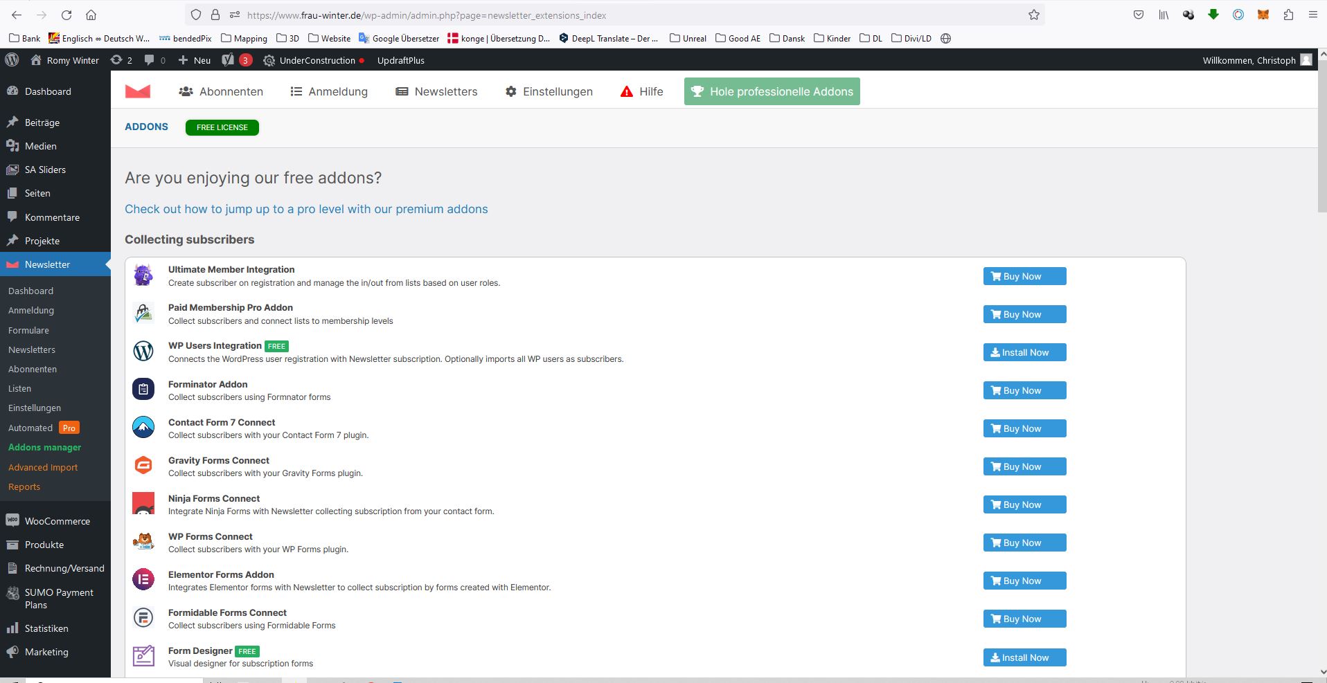The height and width of the screenshot is (683, 1327).
Task: Open the Abonnenten tab
Action: [221, 91]
